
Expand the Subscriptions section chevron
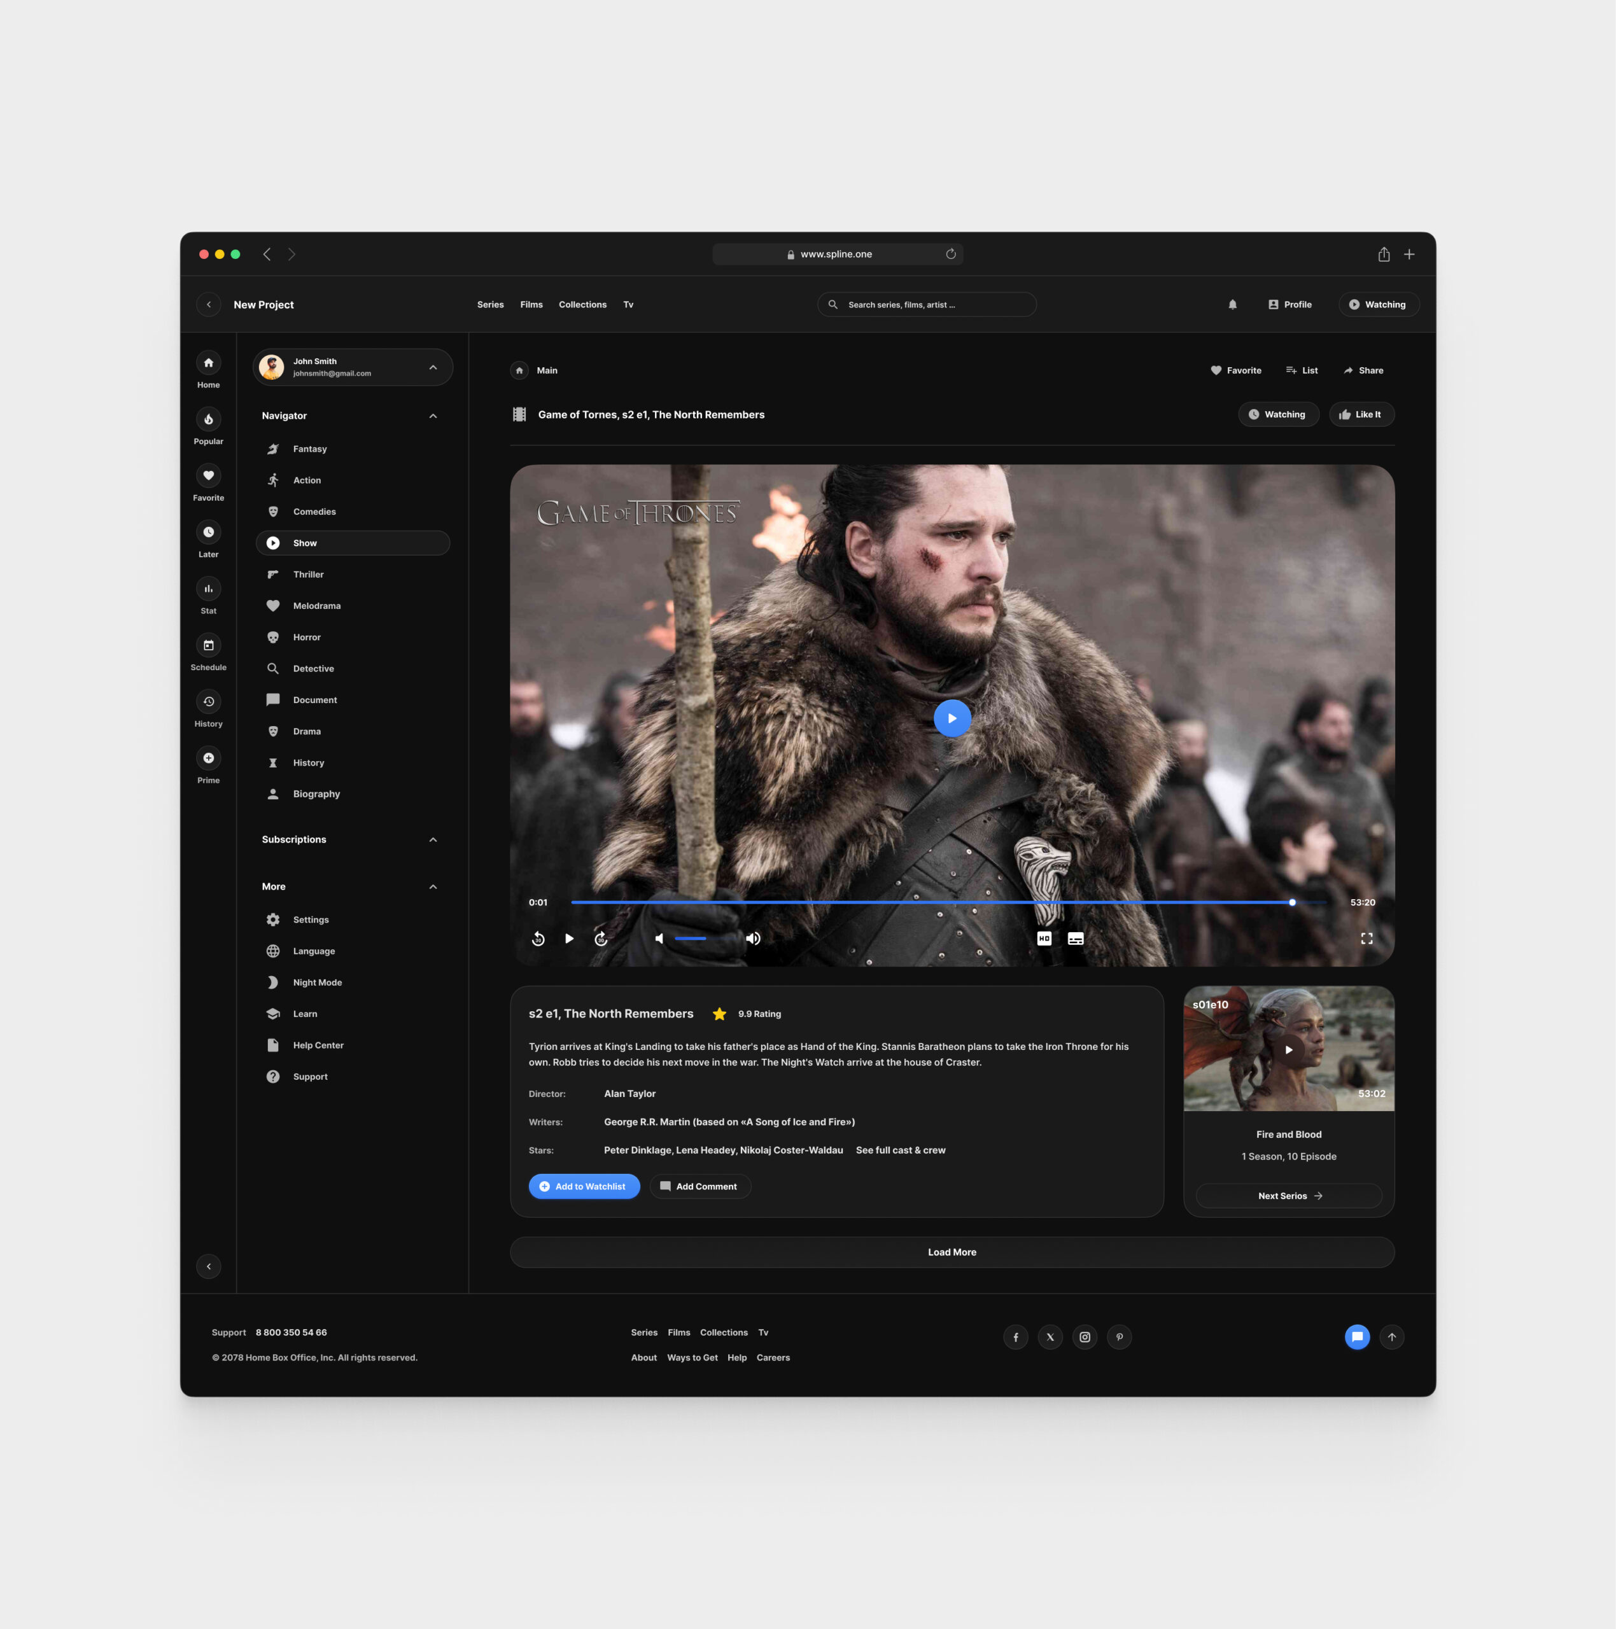(433, 840)
